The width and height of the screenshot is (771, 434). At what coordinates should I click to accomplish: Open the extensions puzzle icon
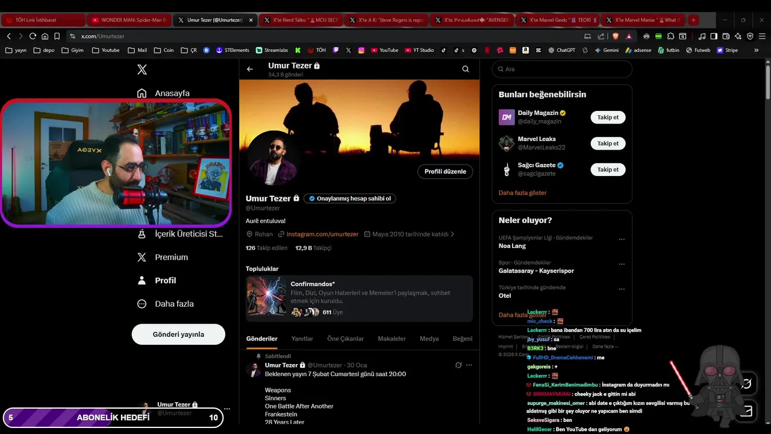670,36
